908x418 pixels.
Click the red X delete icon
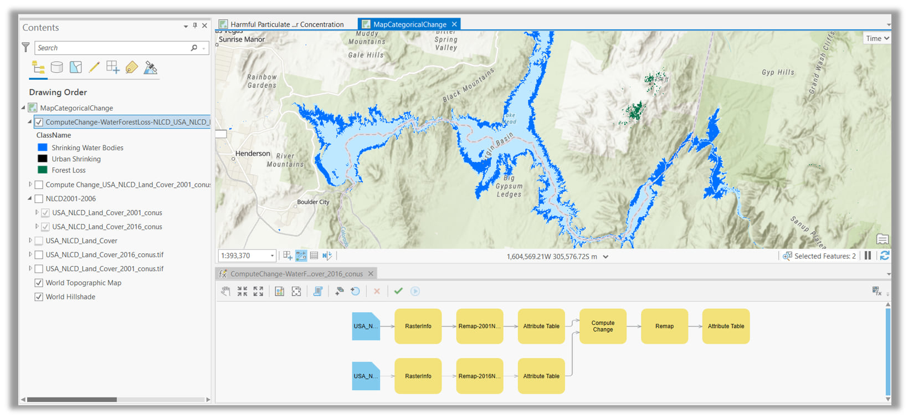(x=377, y=291)
